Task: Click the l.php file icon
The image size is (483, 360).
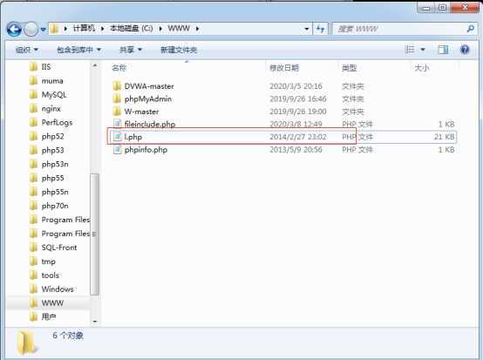Action: click(117, 137)
